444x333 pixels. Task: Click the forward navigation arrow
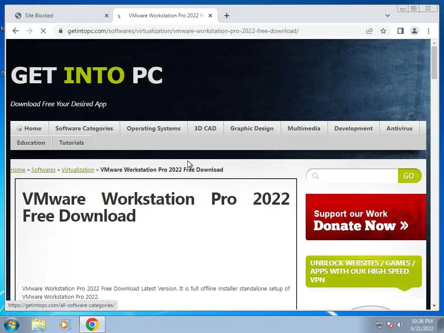click(29, 31)
